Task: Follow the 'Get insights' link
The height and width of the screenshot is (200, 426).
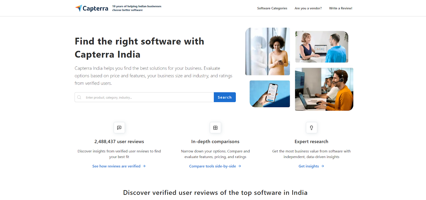Action: click(309, 166)
